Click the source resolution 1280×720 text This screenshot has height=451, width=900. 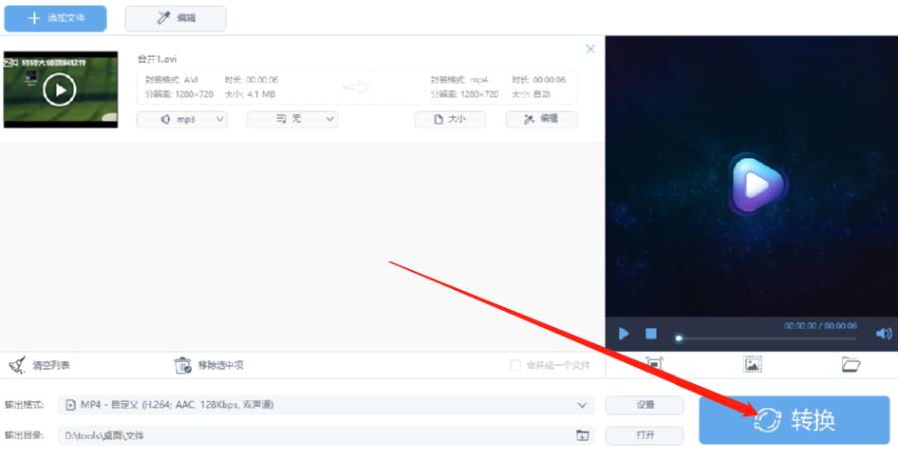point(194,94)
